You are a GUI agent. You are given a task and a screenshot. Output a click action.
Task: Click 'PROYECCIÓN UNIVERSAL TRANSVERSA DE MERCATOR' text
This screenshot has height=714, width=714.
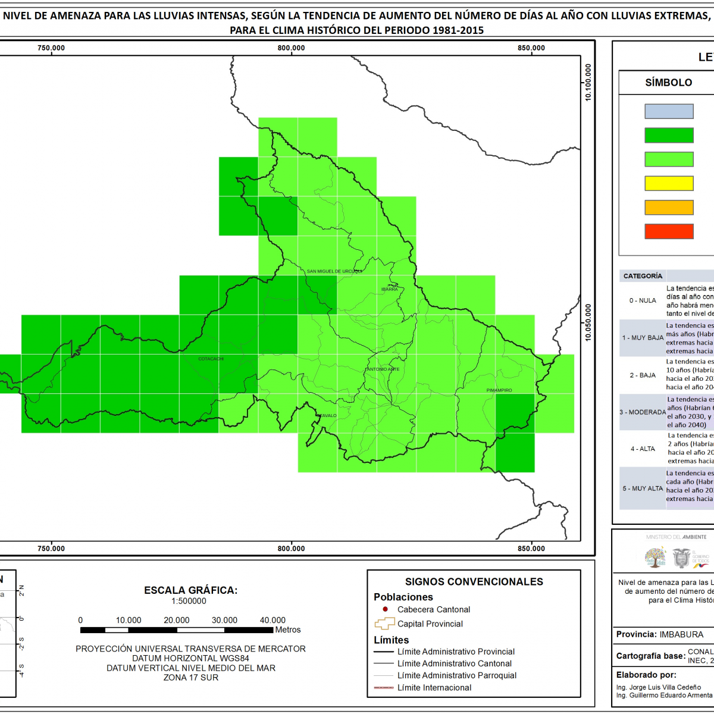(x=190, y=649)
